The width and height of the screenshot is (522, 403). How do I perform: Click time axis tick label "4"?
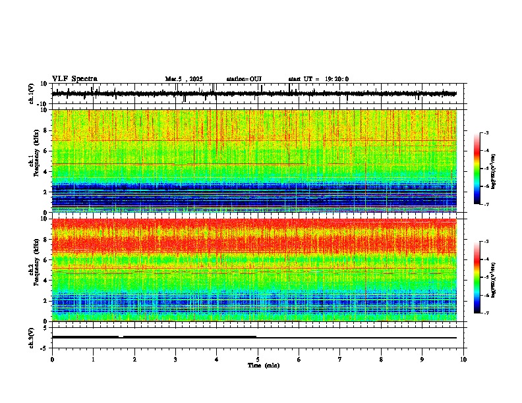point(217,360)
